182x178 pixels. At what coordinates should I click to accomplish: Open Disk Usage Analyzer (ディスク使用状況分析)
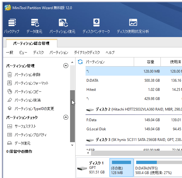[133, 26]
